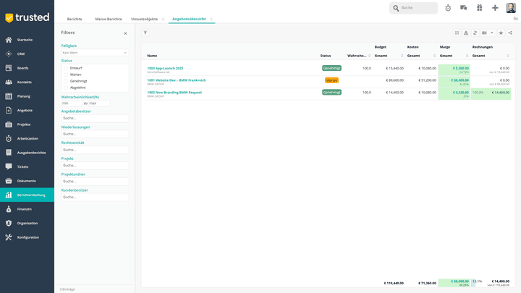The image size is (521, 293).
Task: Expand the Fälligkeit dropdown
Action: coord(95,53)
